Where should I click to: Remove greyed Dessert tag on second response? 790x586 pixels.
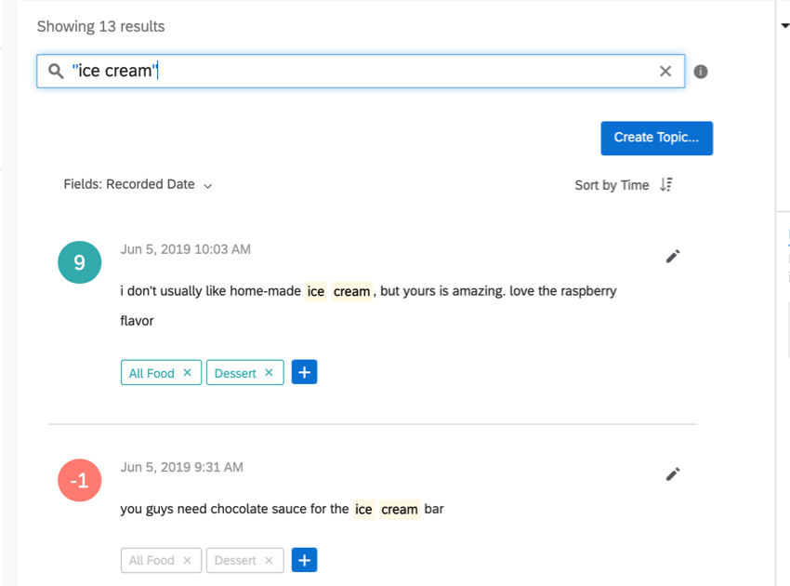tap(269, 561)
